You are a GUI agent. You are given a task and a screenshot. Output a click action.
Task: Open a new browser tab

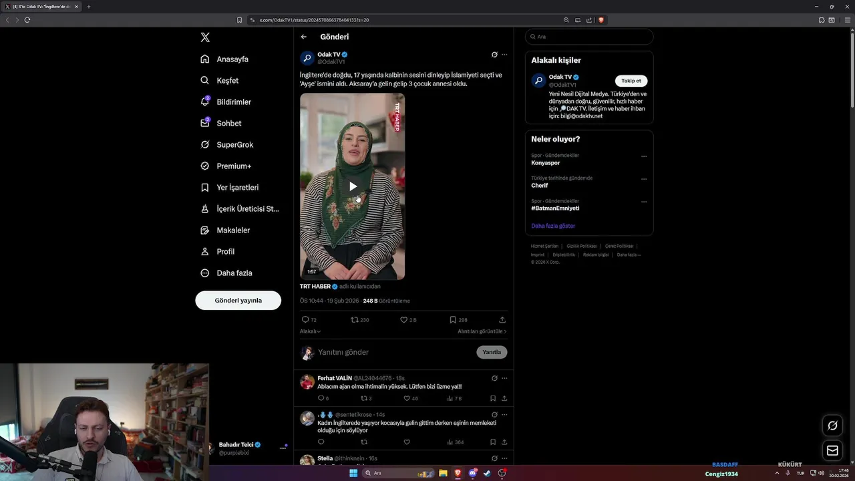(x=88, y=7)
